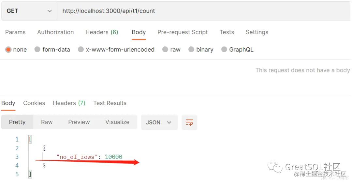Show the response Body tab
The height and width of the screenshot is (183, 352).
click(8, 103)
